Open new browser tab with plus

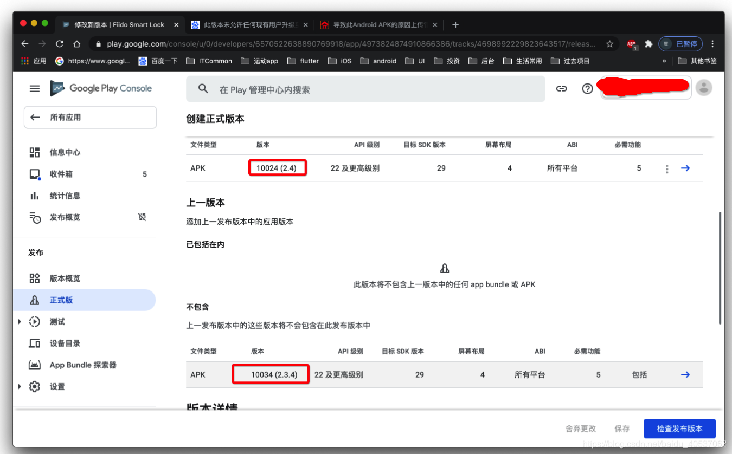click(x=455, y=25)
